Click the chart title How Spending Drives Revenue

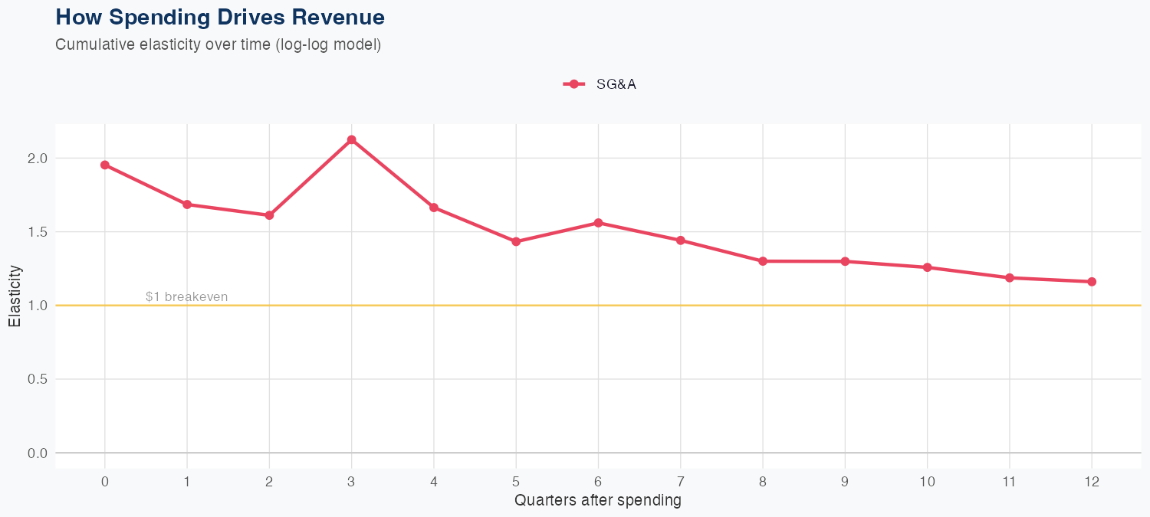coord(220,17)
